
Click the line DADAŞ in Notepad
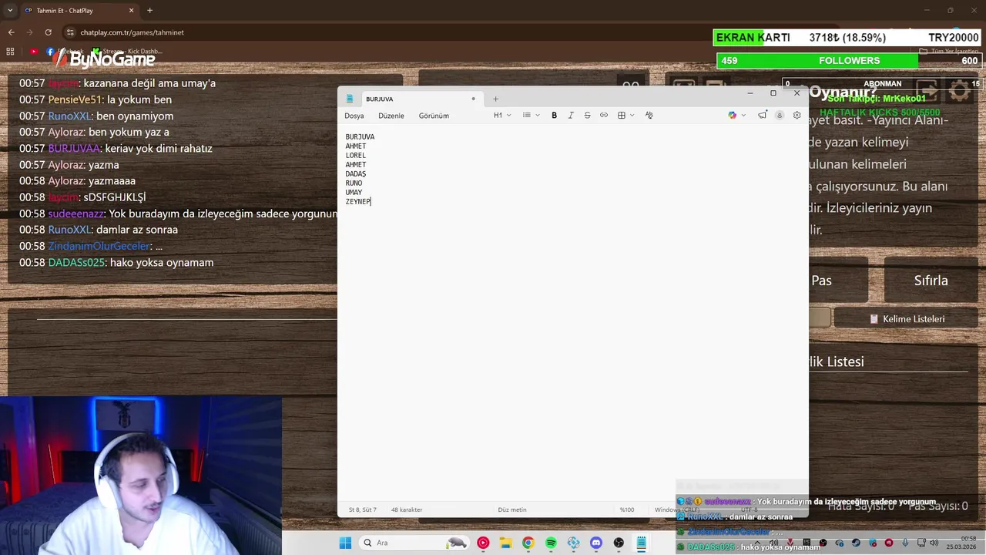(356, 174)
